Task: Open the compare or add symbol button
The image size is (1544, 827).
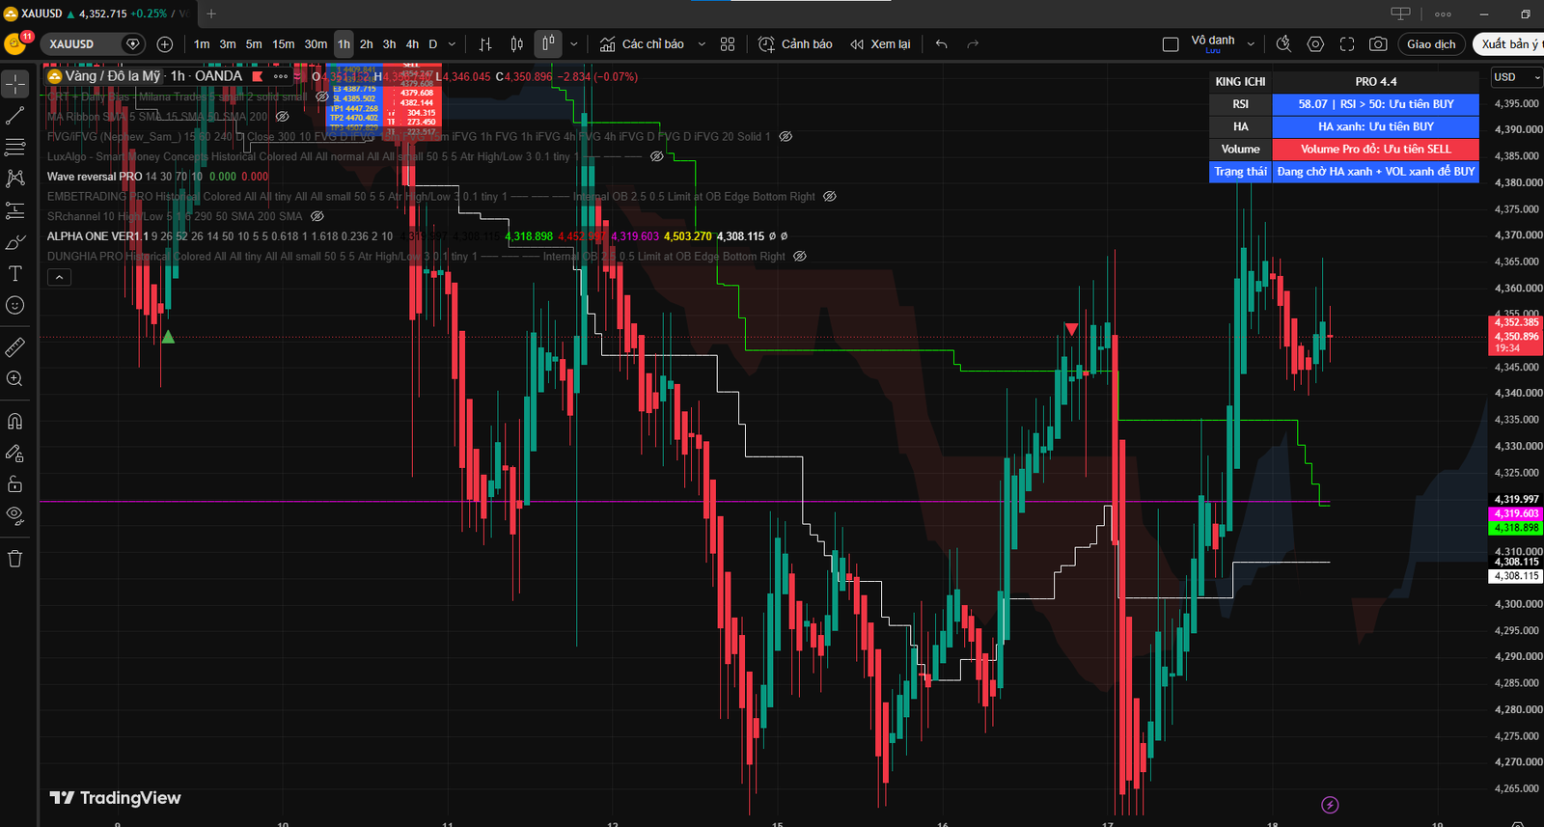Action: click(165, 44)
